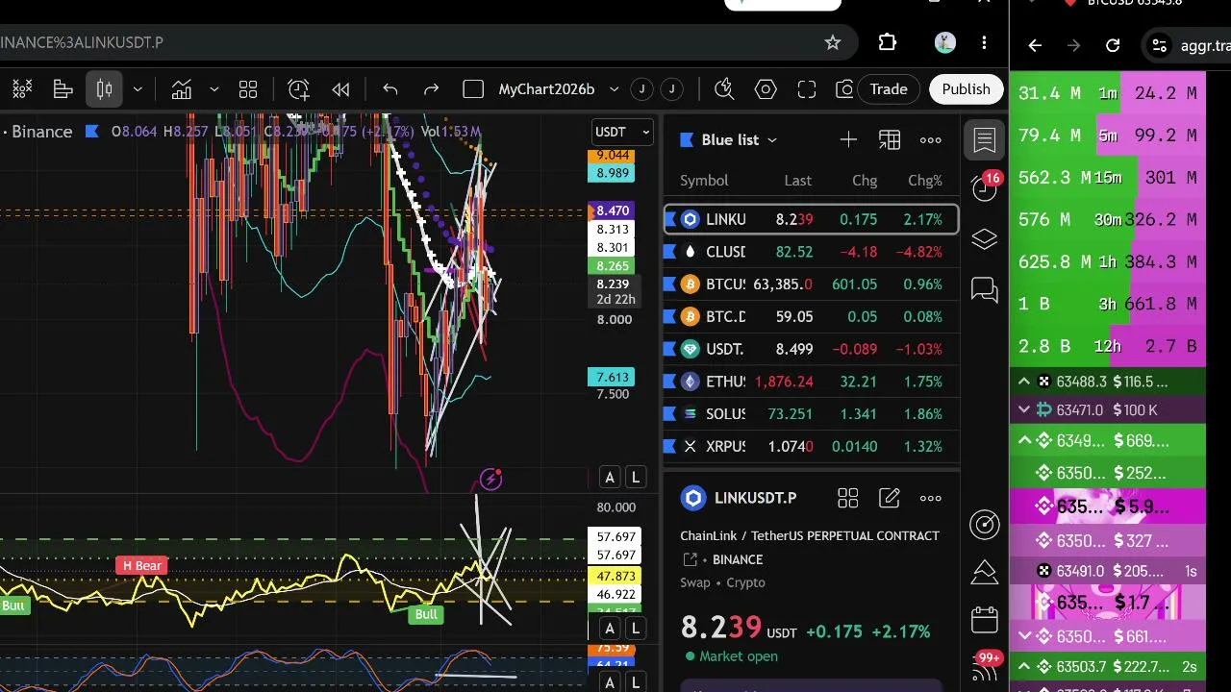Toggle the blue flag on the CLUSD row
This screenshot has height=692, width=1231.
point(669,252)
